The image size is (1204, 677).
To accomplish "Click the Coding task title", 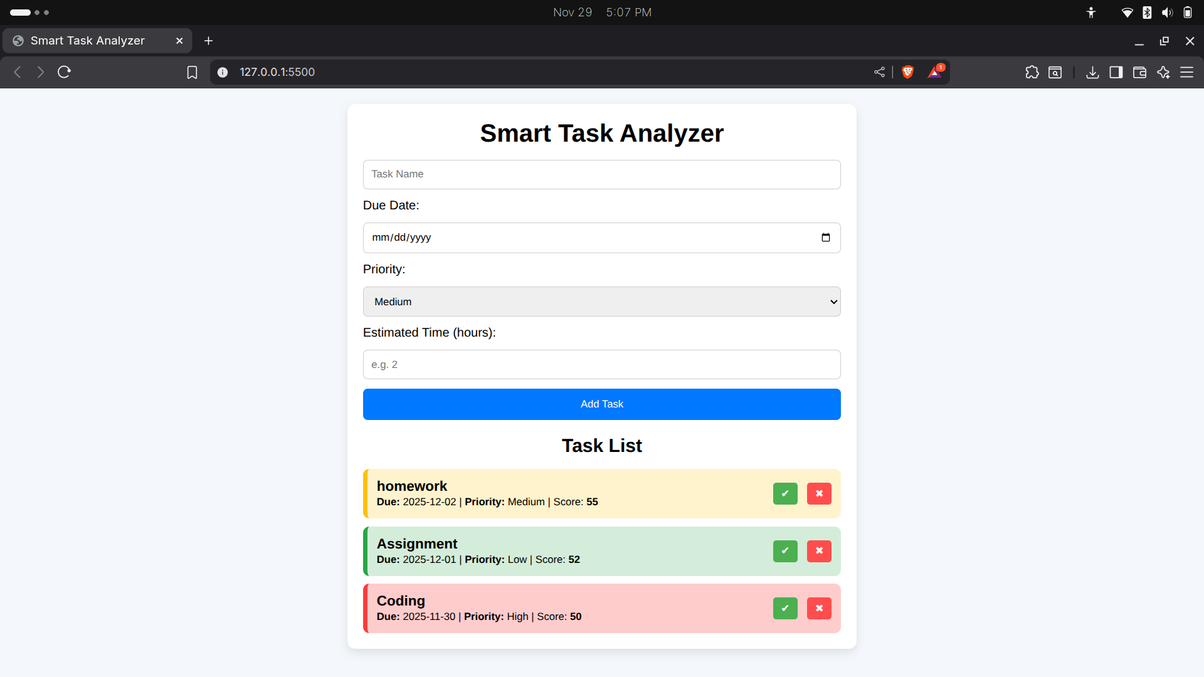I will (x=401, y=601).
